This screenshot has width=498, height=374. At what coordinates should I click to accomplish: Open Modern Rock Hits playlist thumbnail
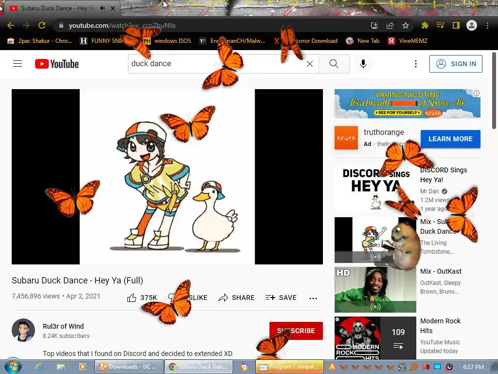(375, 338)
